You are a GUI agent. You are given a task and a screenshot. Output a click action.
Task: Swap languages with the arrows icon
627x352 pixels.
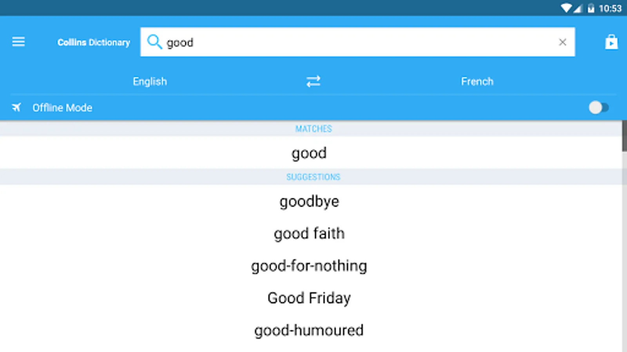[x=313, y=81]
